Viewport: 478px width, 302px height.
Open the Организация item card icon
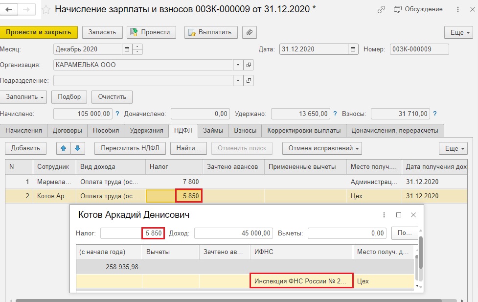click(x=249, y=65)
